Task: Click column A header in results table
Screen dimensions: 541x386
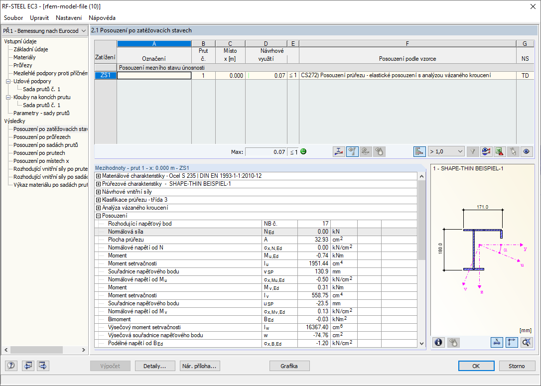Action: [154, 44]
